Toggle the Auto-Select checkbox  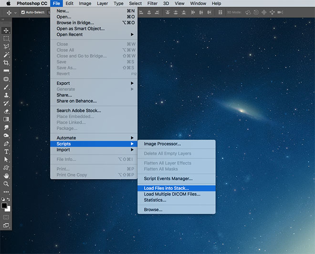[x=23, y=12]
